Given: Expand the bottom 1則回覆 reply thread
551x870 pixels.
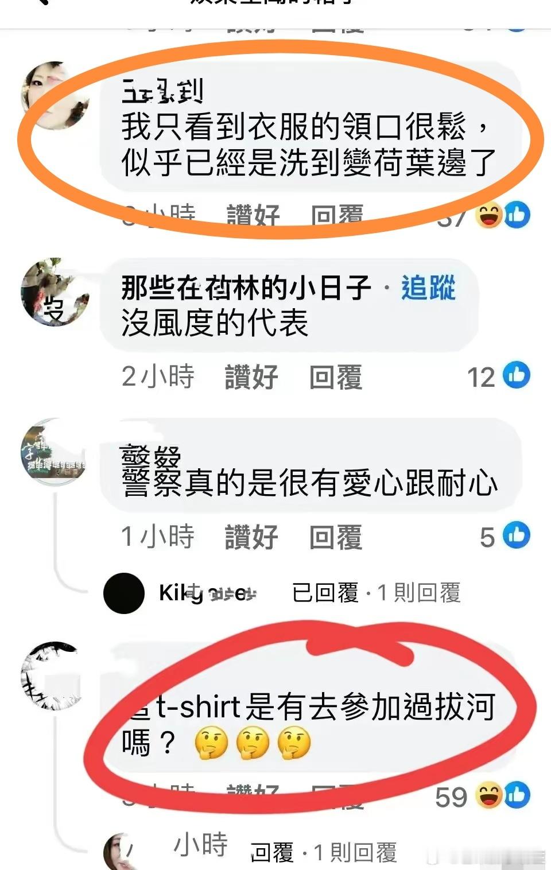Looking at the screenshot, I should 355,853.
